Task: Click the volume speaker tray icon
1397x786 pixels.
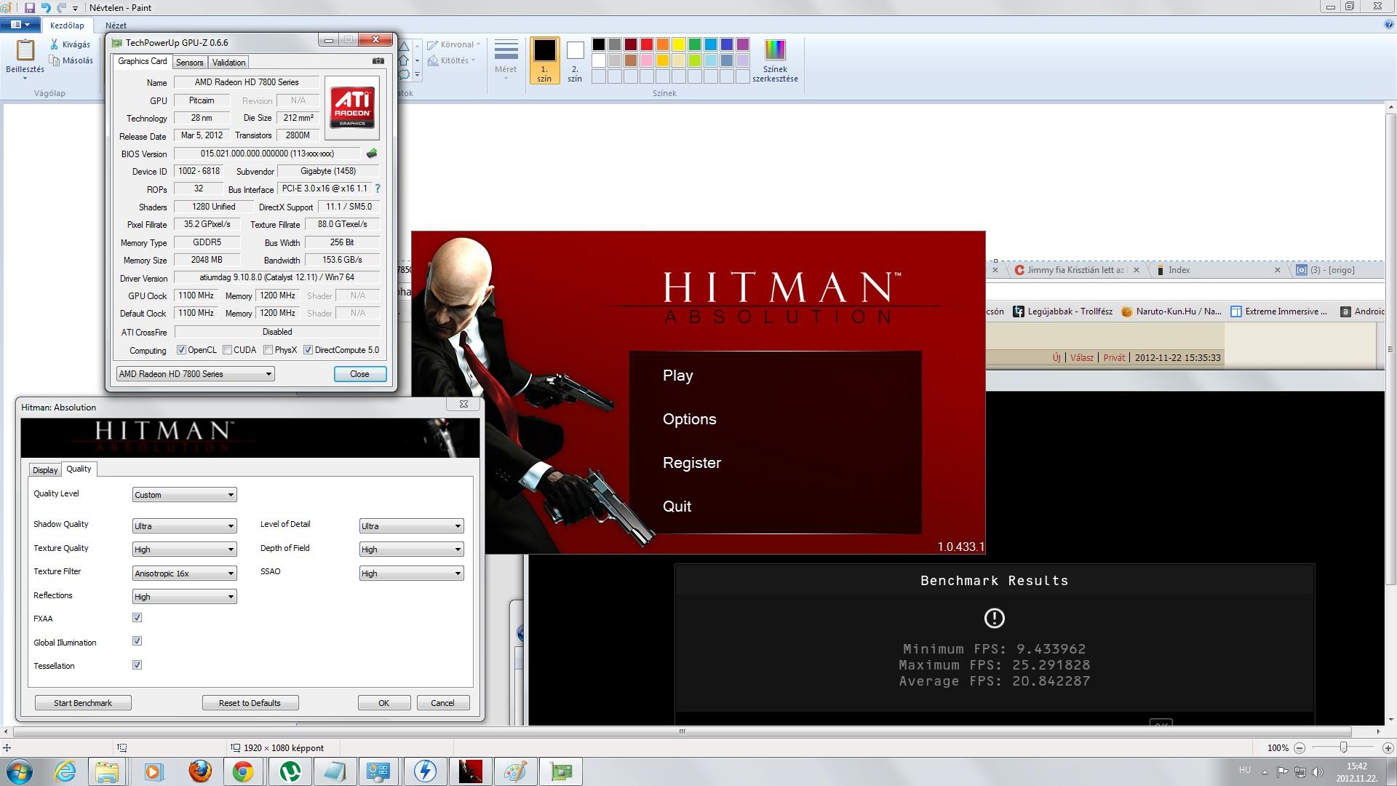Action: click(x=1318, y=771)
